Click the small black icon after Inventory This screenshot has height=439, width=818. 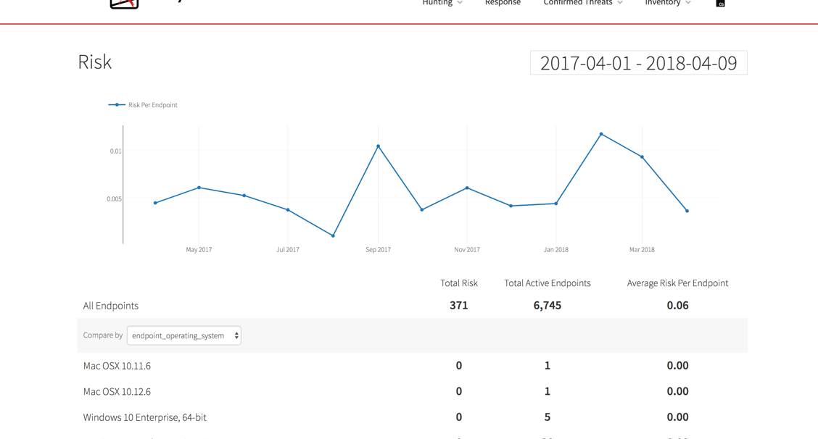(x=720, y=4)
